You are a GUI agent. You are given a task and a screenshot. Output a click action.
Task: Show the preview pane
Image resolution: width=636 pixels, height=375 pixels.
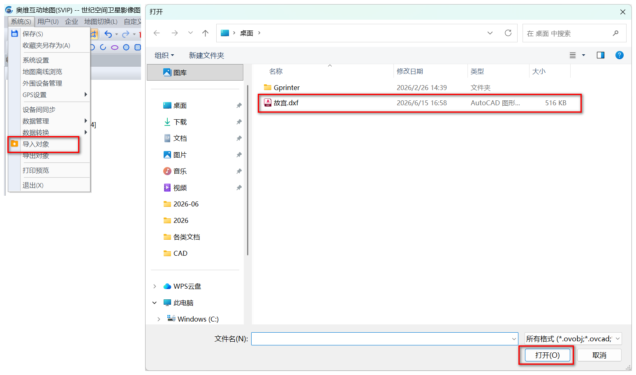tap(601, 55)
